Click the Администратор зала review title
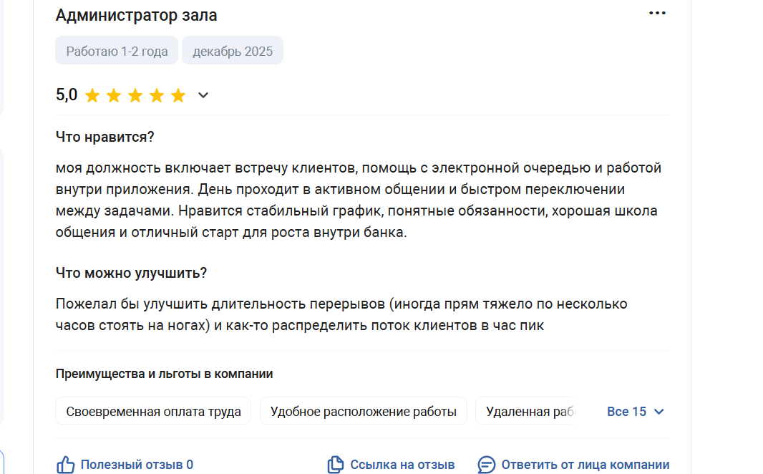The height and width of the screenshot is (474, 763). coord(136,15)
